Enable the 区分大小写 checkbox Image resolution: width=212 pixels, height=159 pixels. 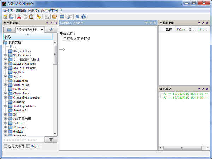point(6,146)
